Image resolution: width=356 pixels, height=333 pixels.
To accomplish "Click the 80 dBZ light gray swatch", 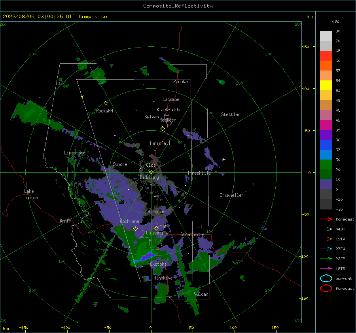I will pos(326,36).
